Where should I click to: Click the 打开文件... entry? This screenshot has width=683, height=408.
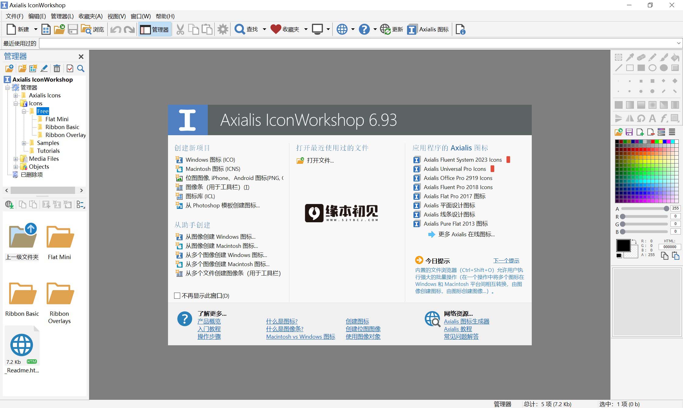click(x=315, y=160)
